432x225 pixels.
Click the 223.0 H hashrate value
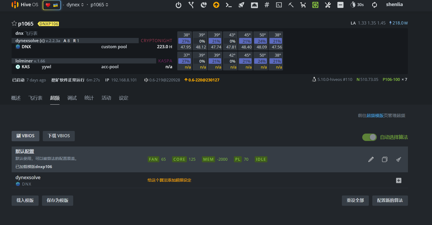click(x=164, y=47)
